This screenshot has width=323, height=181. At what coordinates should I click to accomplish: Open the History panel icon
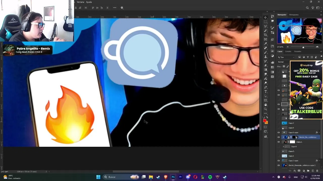point(272,16)
